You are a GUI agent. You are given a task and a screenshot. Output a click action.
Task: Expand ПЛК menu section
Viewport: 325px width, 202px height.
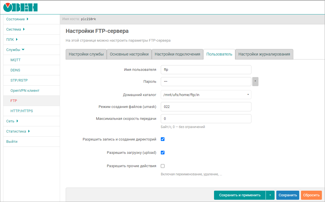point(12,40)
